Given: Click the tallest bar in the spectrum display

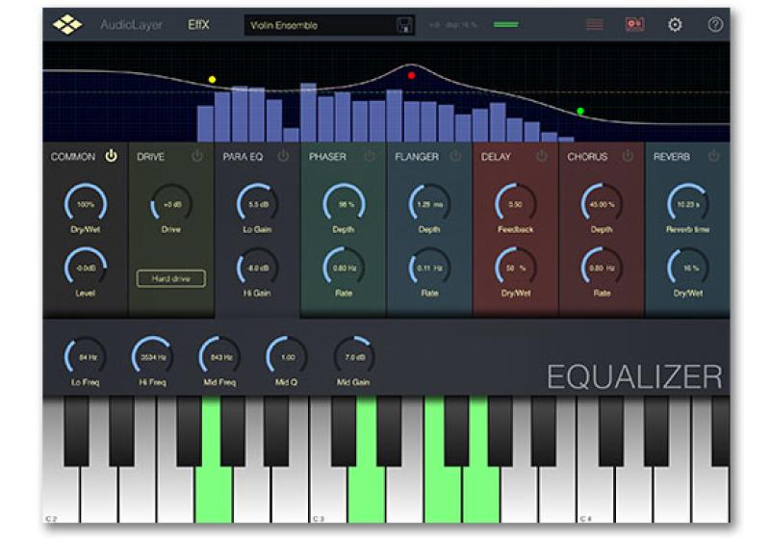Looking at the screenshot, I should 308,113.
